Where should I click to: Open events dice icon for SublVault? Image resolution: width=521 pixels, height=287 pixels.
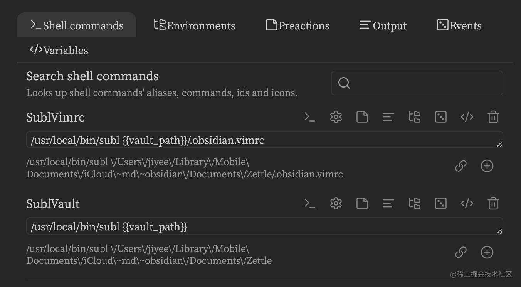click(441, 203)
